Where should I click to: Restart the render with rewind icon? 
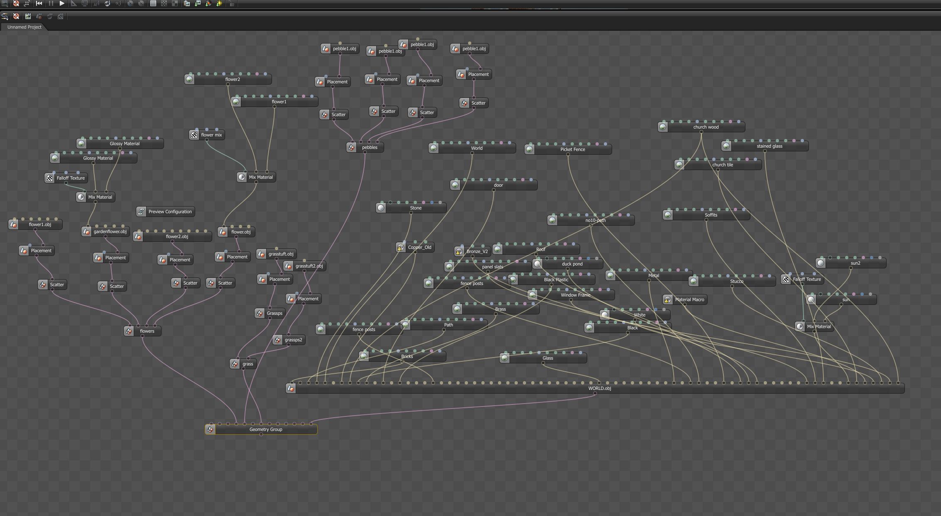coord(39,3)
